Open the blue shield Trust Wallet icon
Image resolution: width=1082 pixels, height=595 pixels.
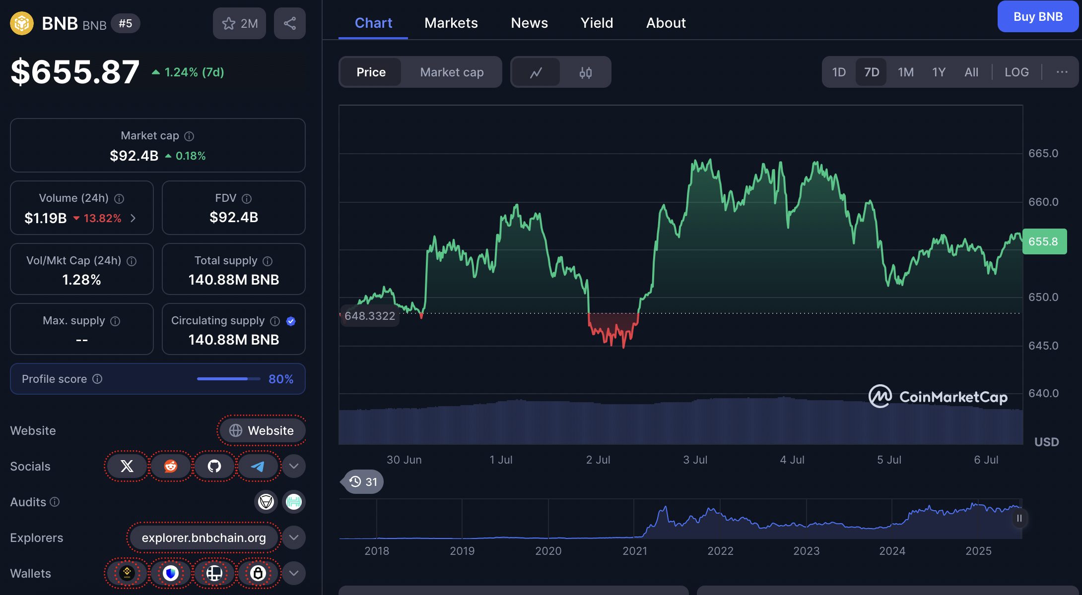click(171, 573)
